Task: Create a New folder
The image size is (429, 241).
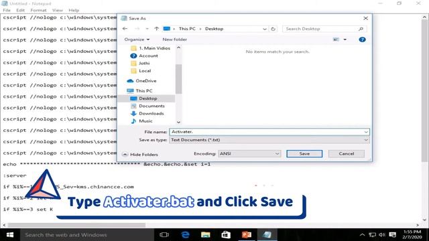Action: pyautogui.click(x=174, y=39)
